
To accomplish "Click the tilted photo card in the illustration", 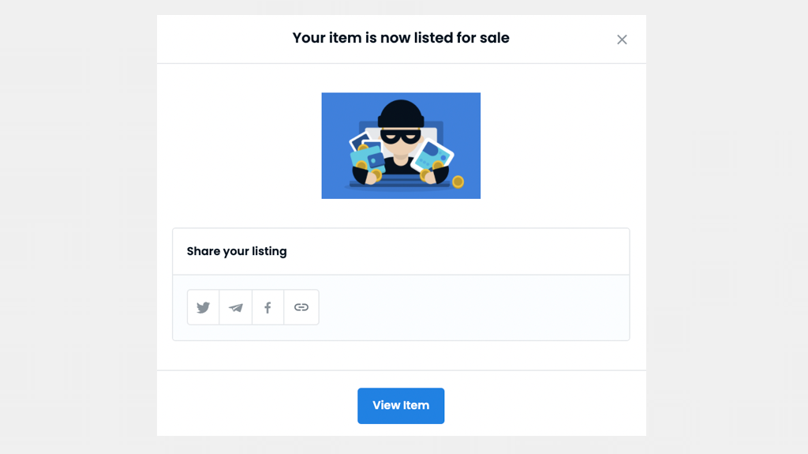I will pyautogui.click(x=435, y=154).
